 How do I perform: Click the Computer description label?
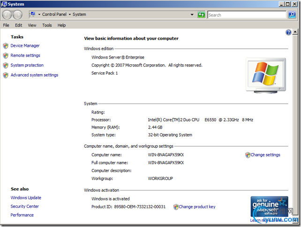point(111,171)
